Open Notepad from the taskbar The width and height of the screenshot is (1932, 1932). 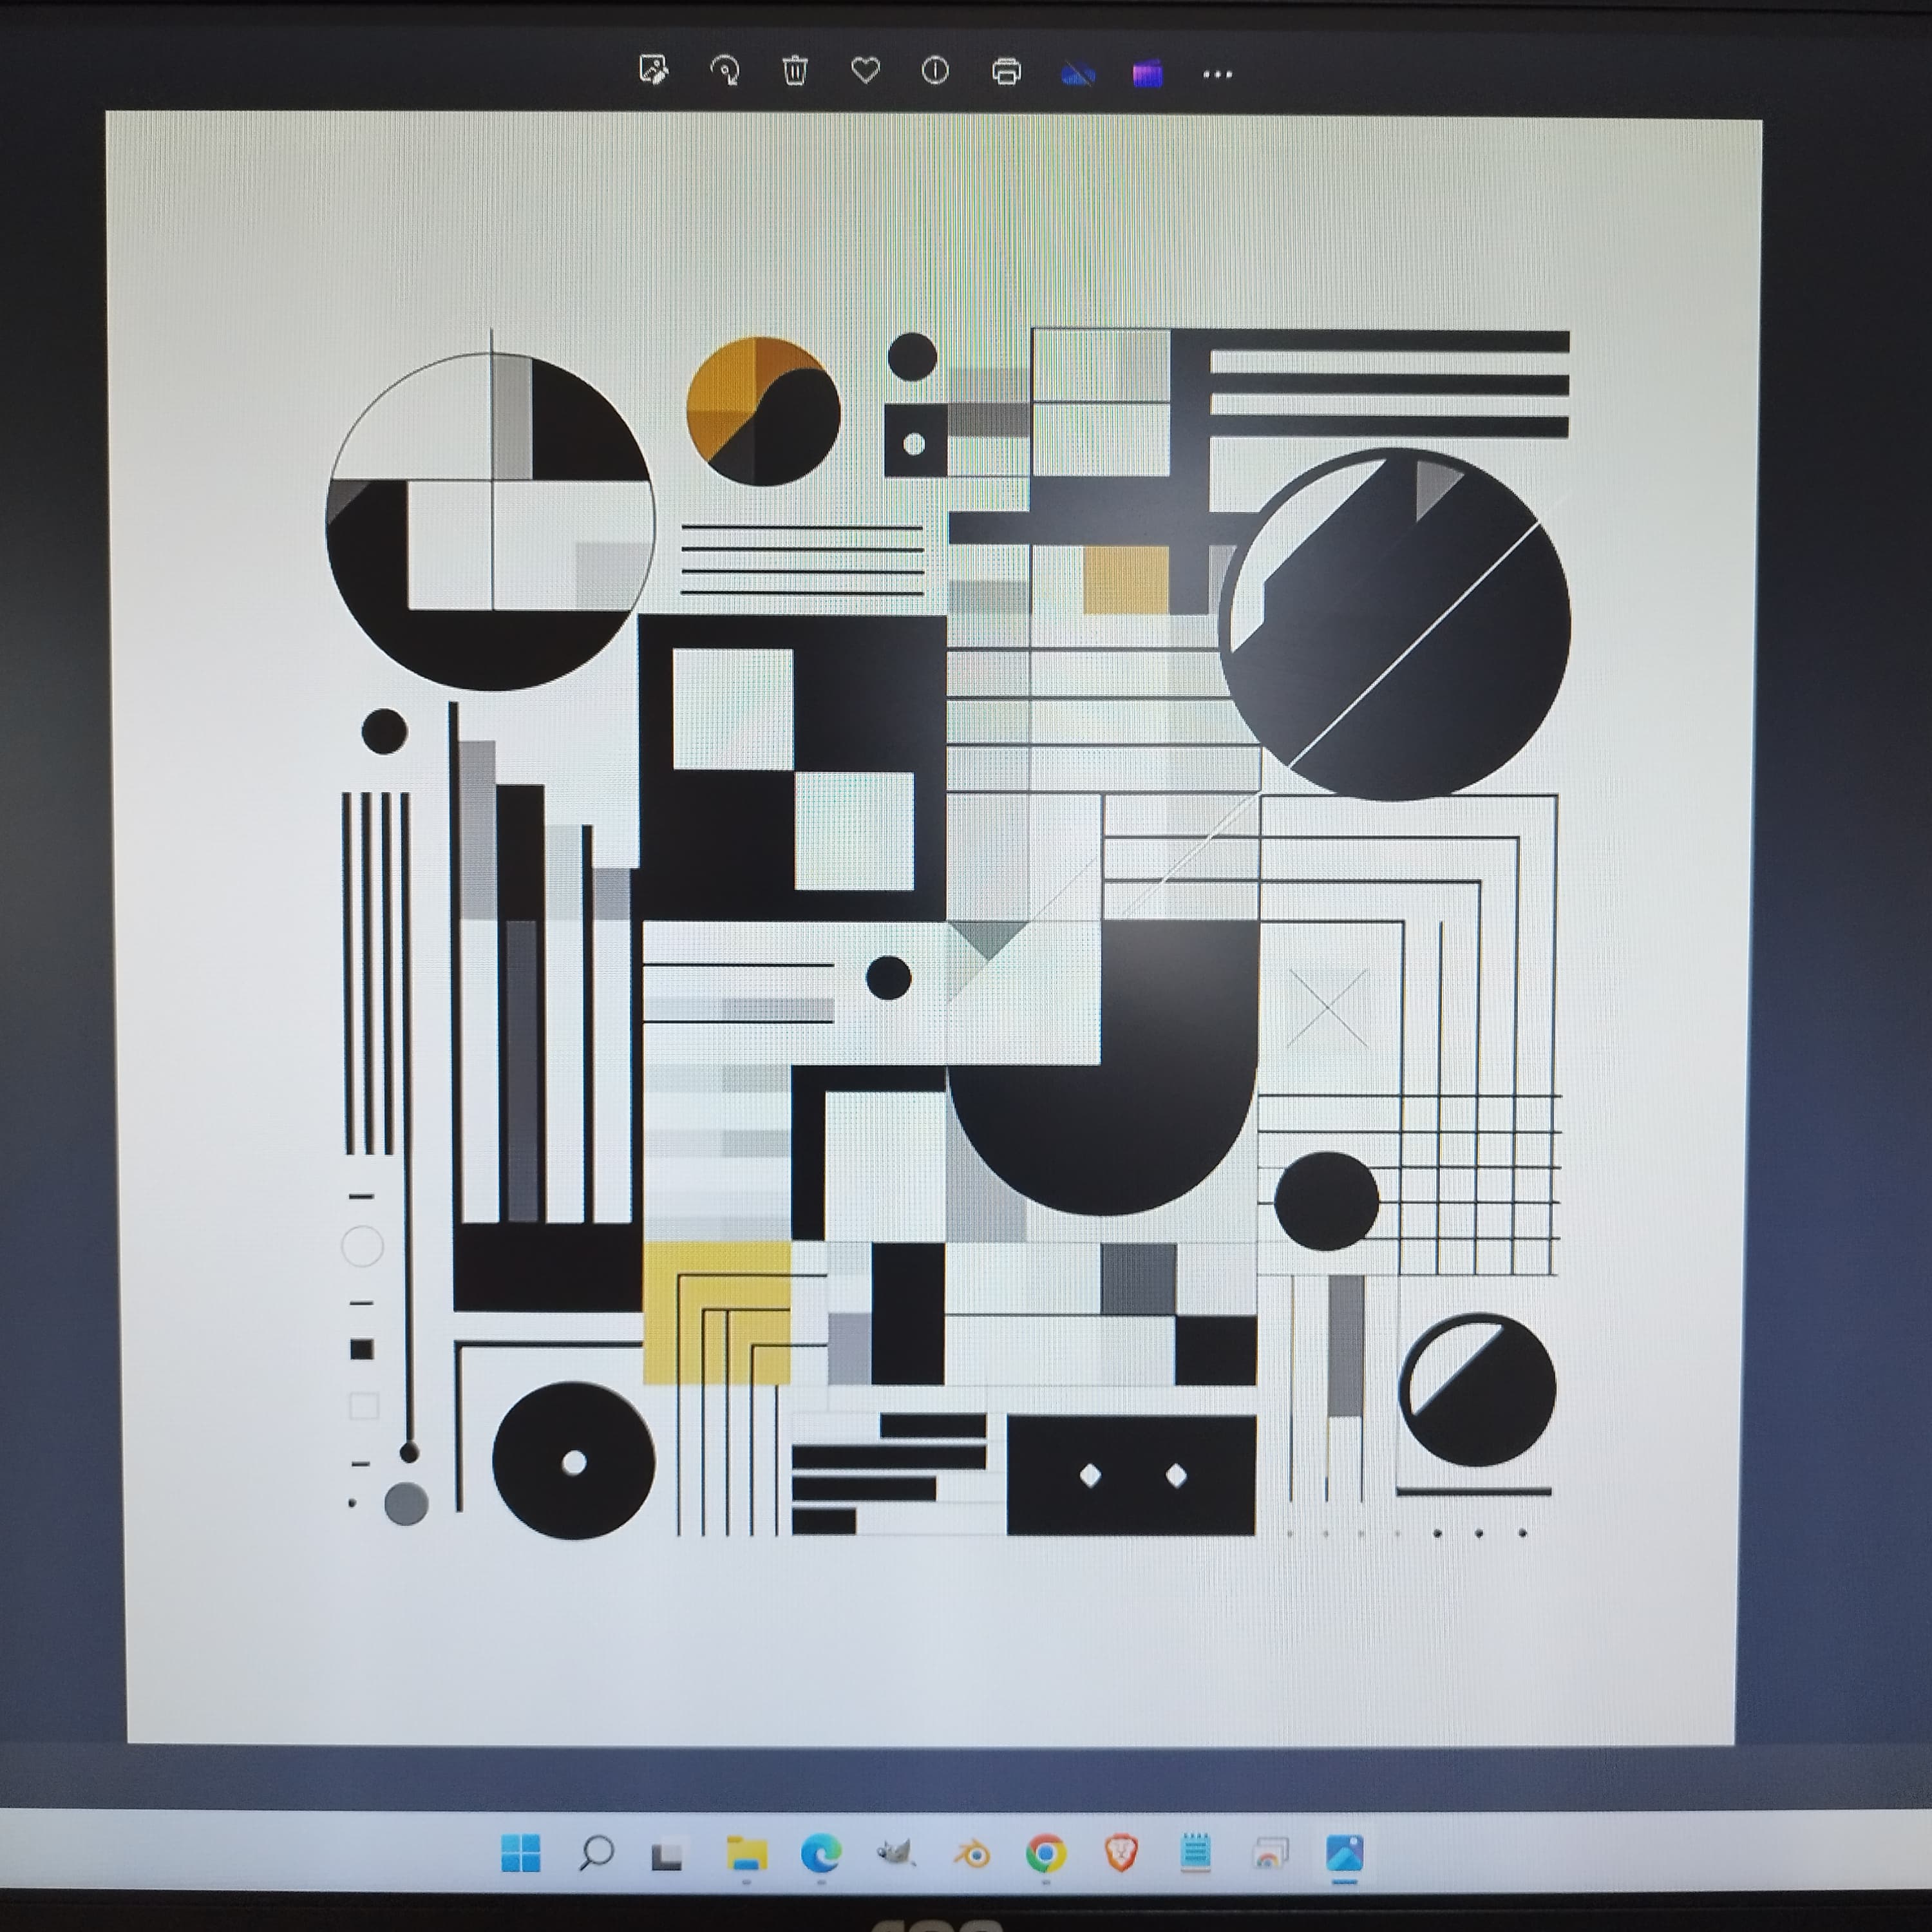(x=1196, y=1853)
